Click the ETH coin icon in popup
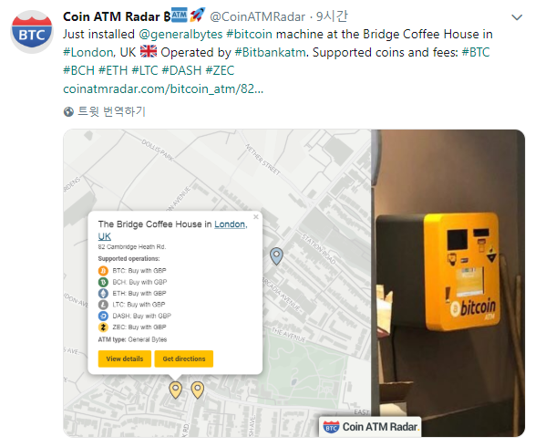The image size is (535, 447). click(103, 294)
